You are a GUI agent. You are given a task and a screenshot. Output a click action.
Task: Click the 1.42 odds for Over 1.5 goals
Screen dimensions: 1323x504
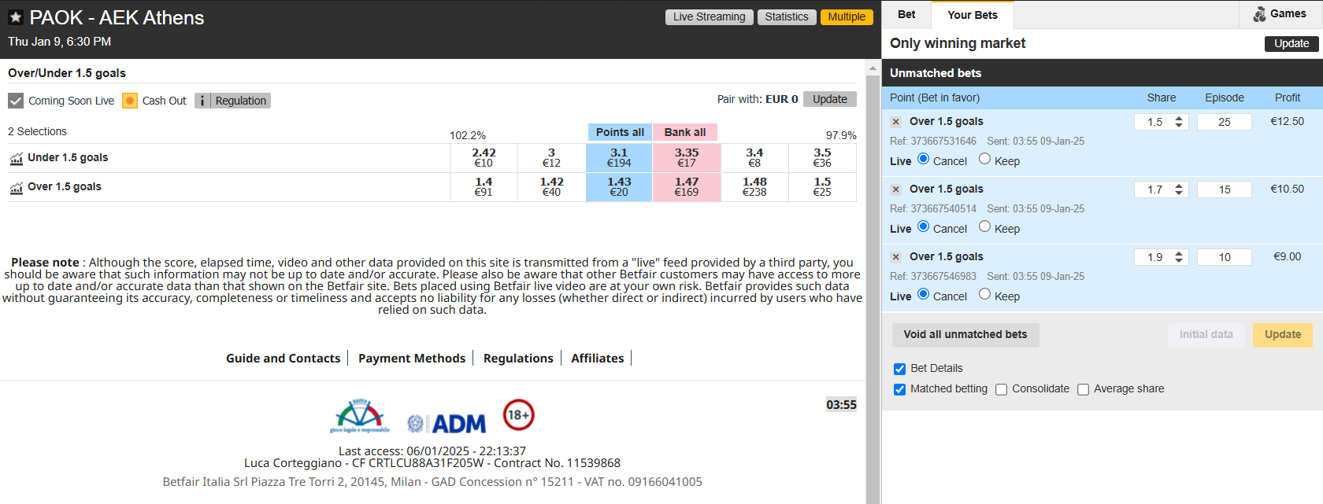[551, 187]
